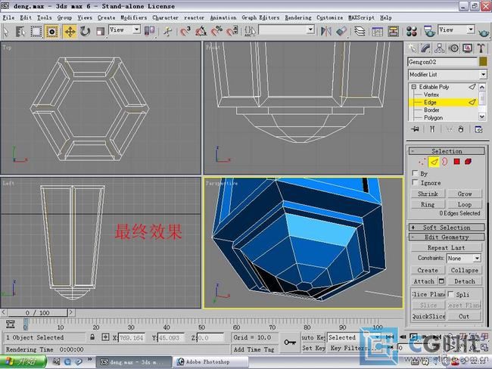
Task: Select Vertex mode icon in Selection rollout
Action: point(422,162)
